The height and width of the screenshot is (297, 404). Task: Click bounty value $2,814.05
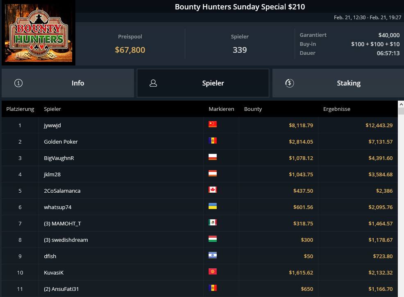[x=301, y=142]
